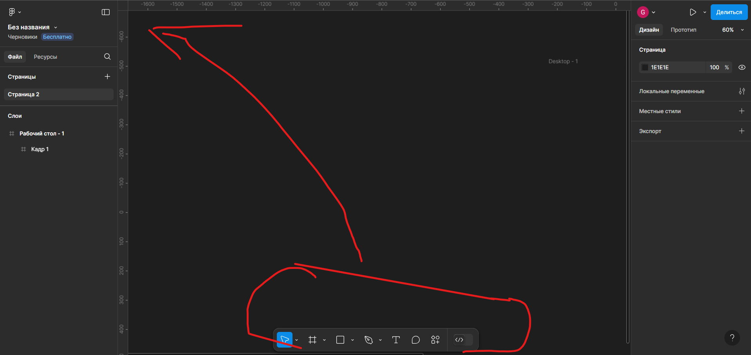Select the Comment tool
The width and height of the screenshot is (751, 355).
click(x=416, y=340)
